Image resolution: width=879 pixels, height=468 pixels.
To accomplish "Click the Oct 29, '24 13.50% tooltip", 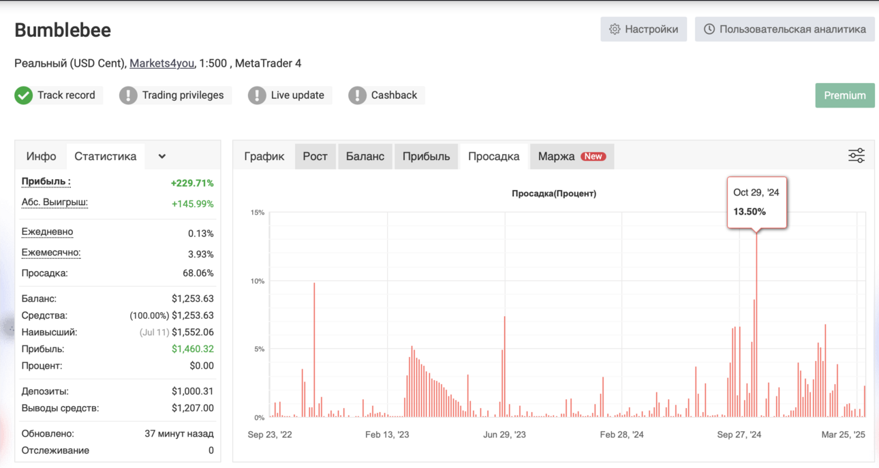I will tap(757, 202).
